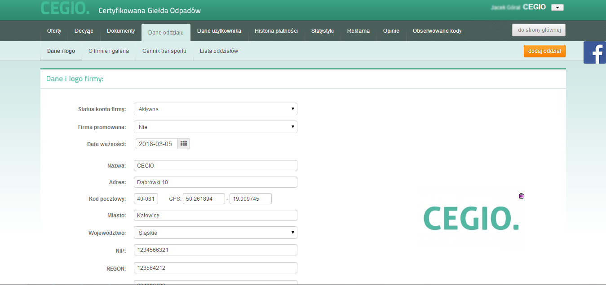Image resolution: width=606 pixels, height=285 pixels.
Task: Open the Status konta firmy dropdown
Action: pyautogui.click(x=216, y=109)
